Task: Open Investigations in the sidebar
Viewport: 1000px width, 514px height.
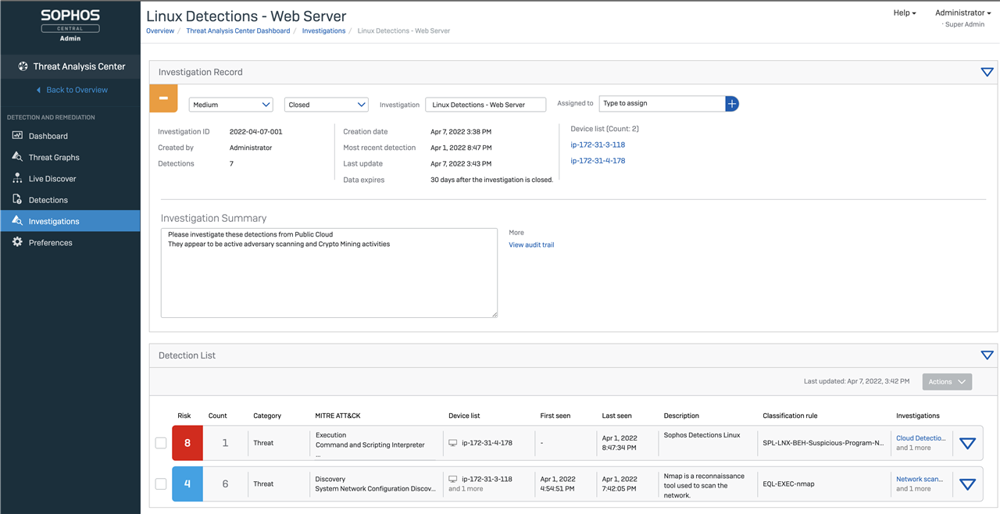Action: click(x=70, y=221)
